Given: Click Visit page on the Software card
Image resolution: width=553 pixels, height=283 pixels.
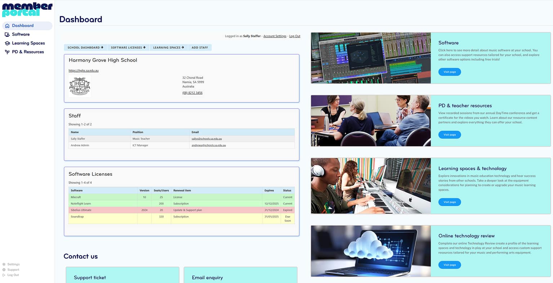Looking at the screenshot, I should point(449,72).
